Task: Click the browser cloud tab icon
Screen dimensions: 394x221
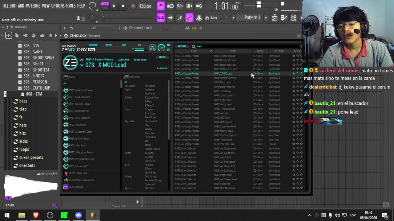Action: [42, 35]
